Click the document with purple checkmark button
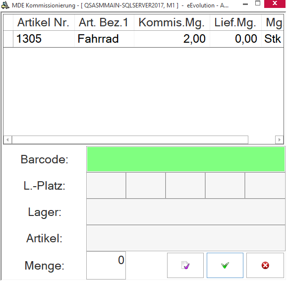Image resolution: width=288 pixels, height=281 pixels. tap(185, 265)
